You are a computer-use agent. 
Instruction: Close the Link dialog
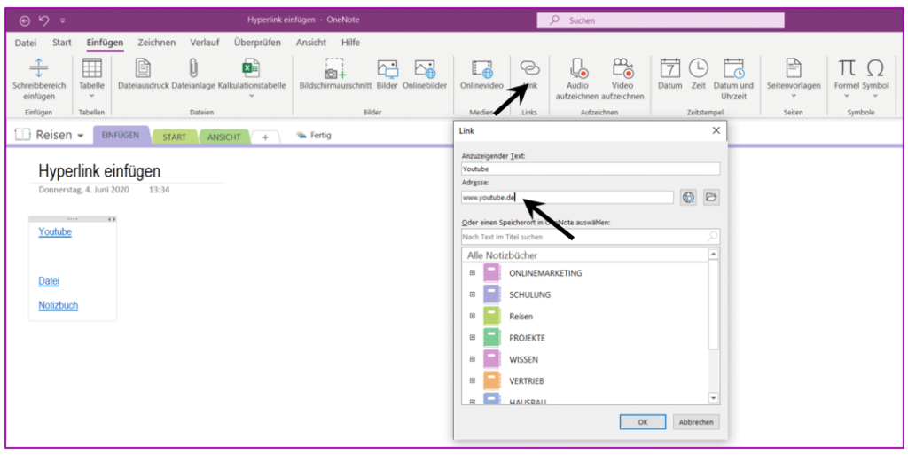716,131
